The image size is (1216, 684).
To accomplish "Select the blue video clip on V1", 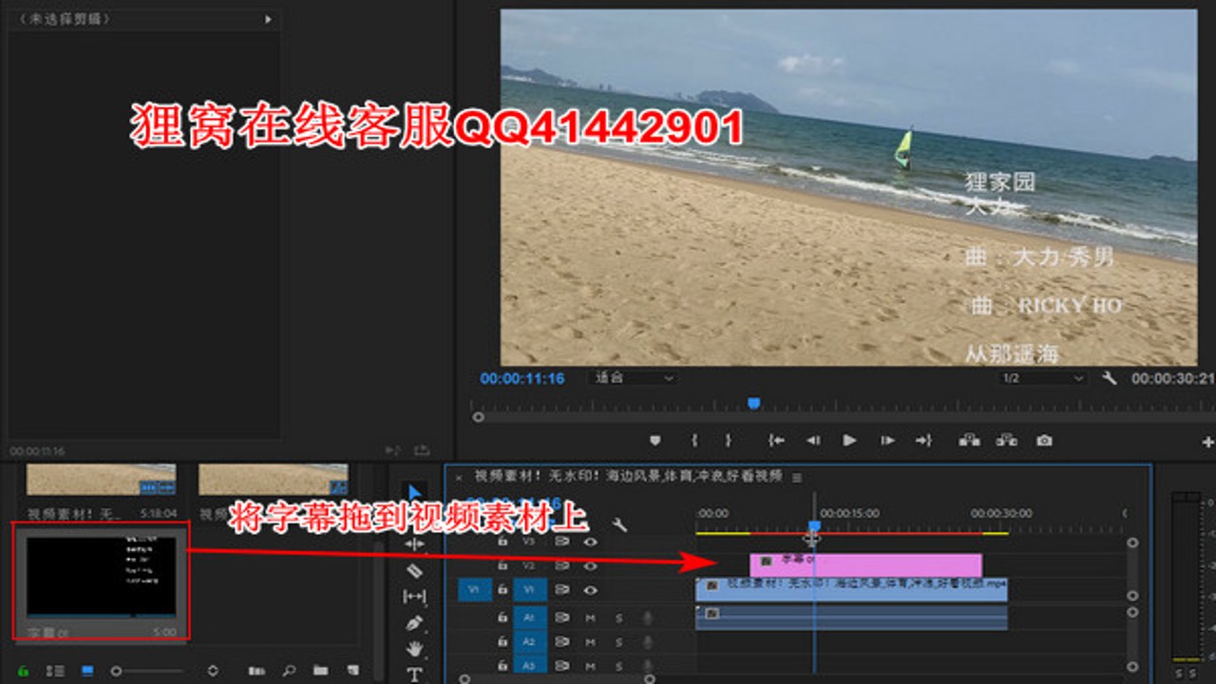I will pyautogui.click(x=851, y=590).
